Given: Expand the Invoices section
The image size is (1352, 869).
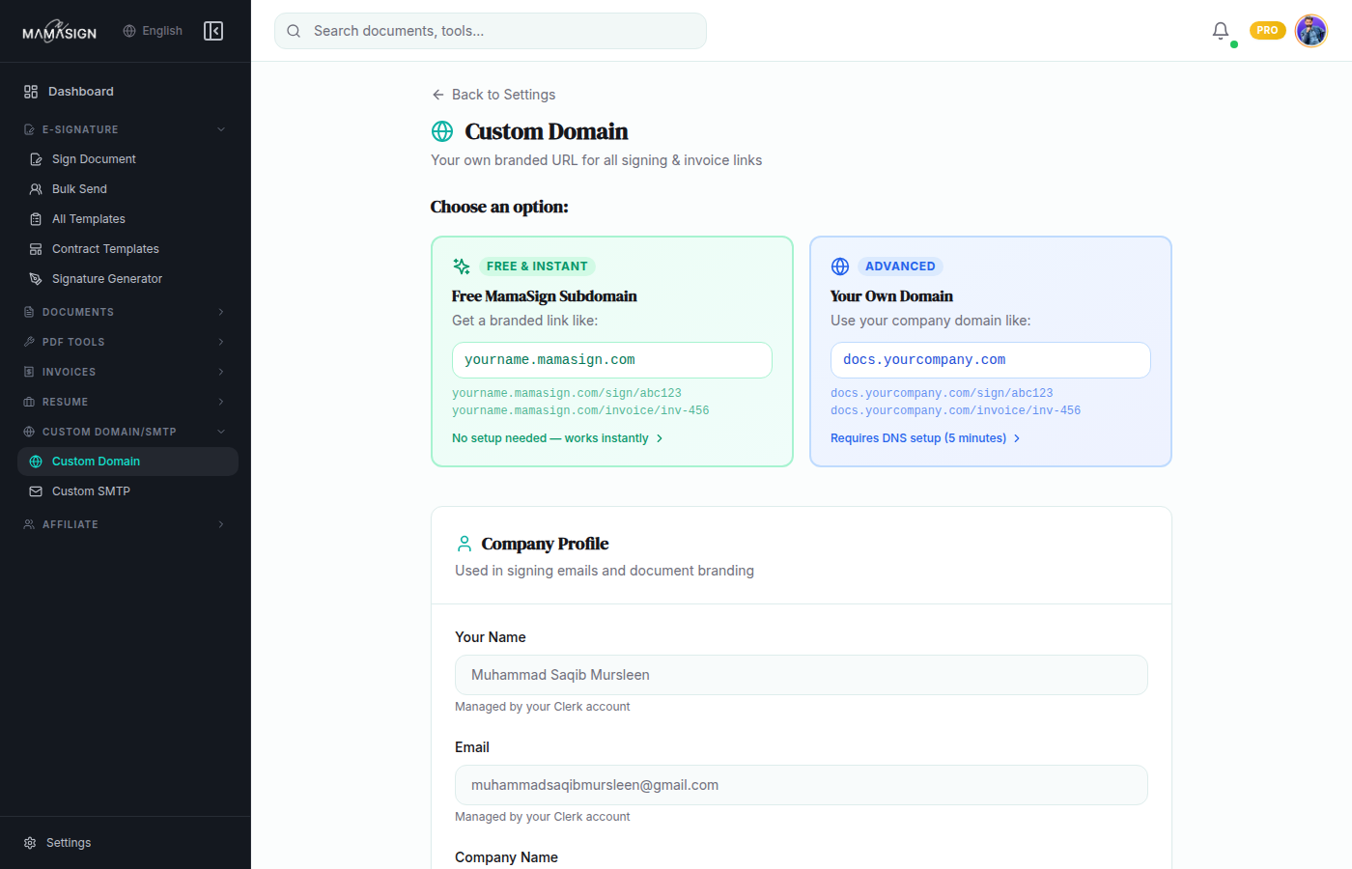Looking at the screenshot, I should (x=126, y=372).
